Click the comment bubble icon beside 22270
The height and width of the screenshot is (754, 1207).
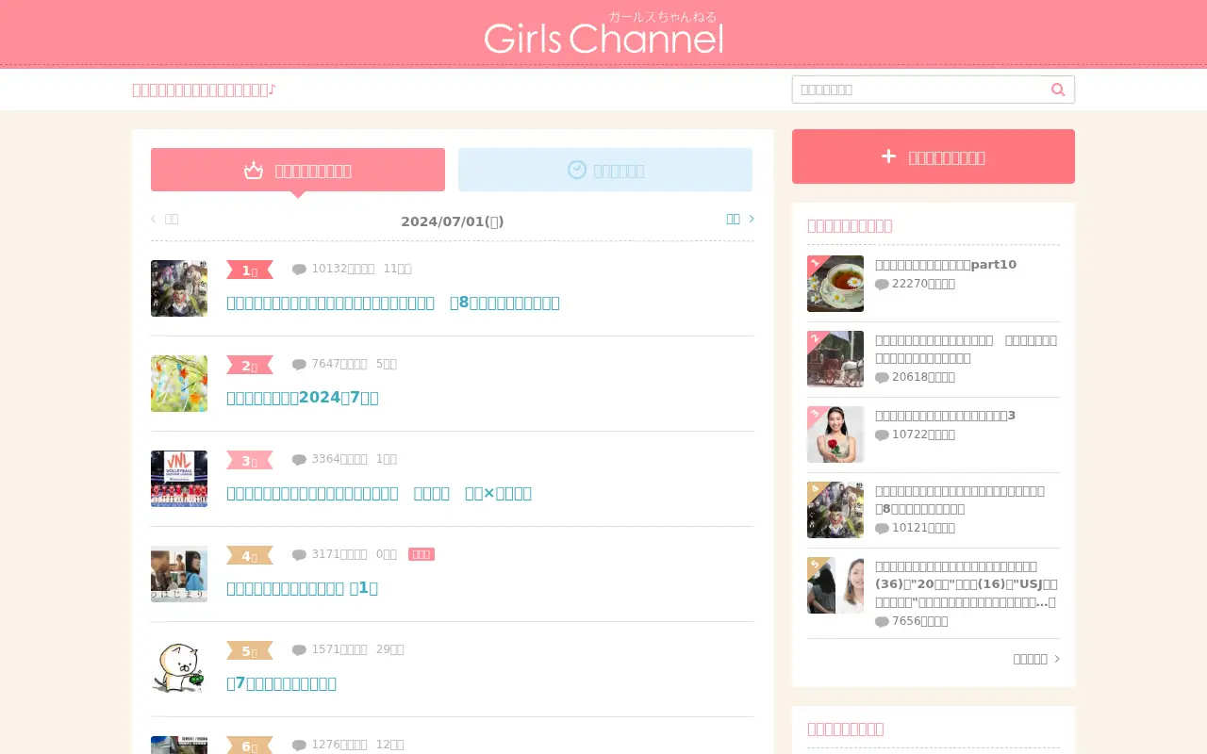(882, 285)
